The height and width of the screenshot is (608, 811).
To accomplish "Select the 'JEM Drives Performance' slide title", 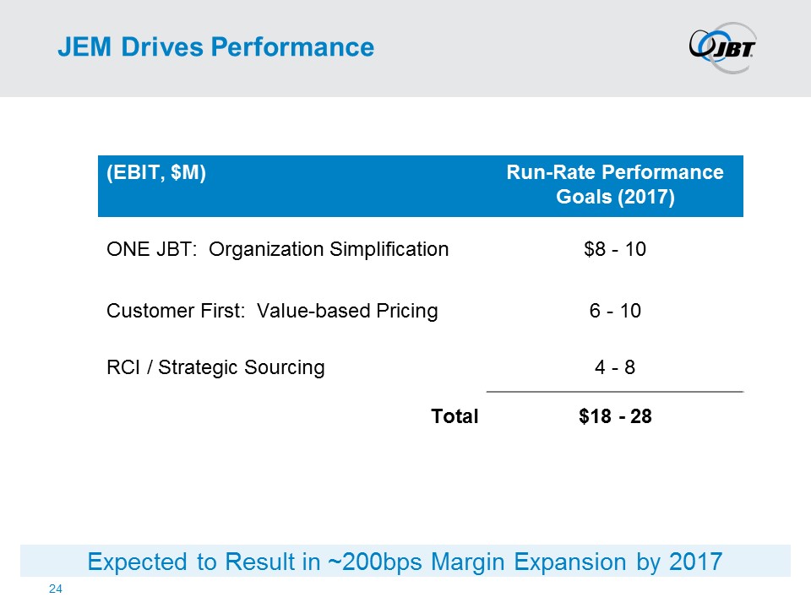I will tap(215, 47).
